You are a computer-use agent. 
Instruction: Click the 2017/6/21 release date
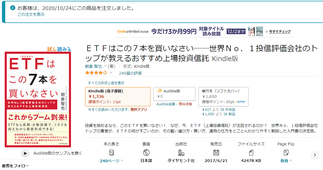[x=216, y=161]
